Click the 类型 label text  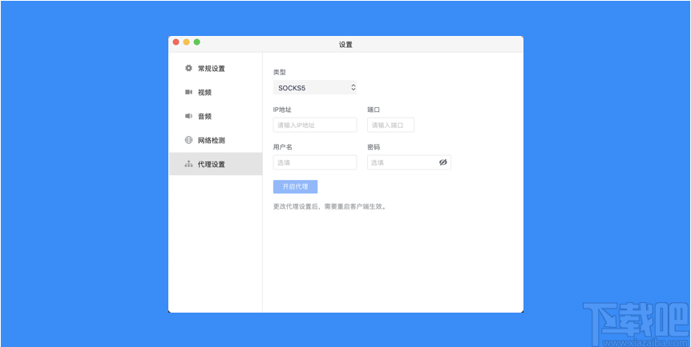tap(280, 72)
